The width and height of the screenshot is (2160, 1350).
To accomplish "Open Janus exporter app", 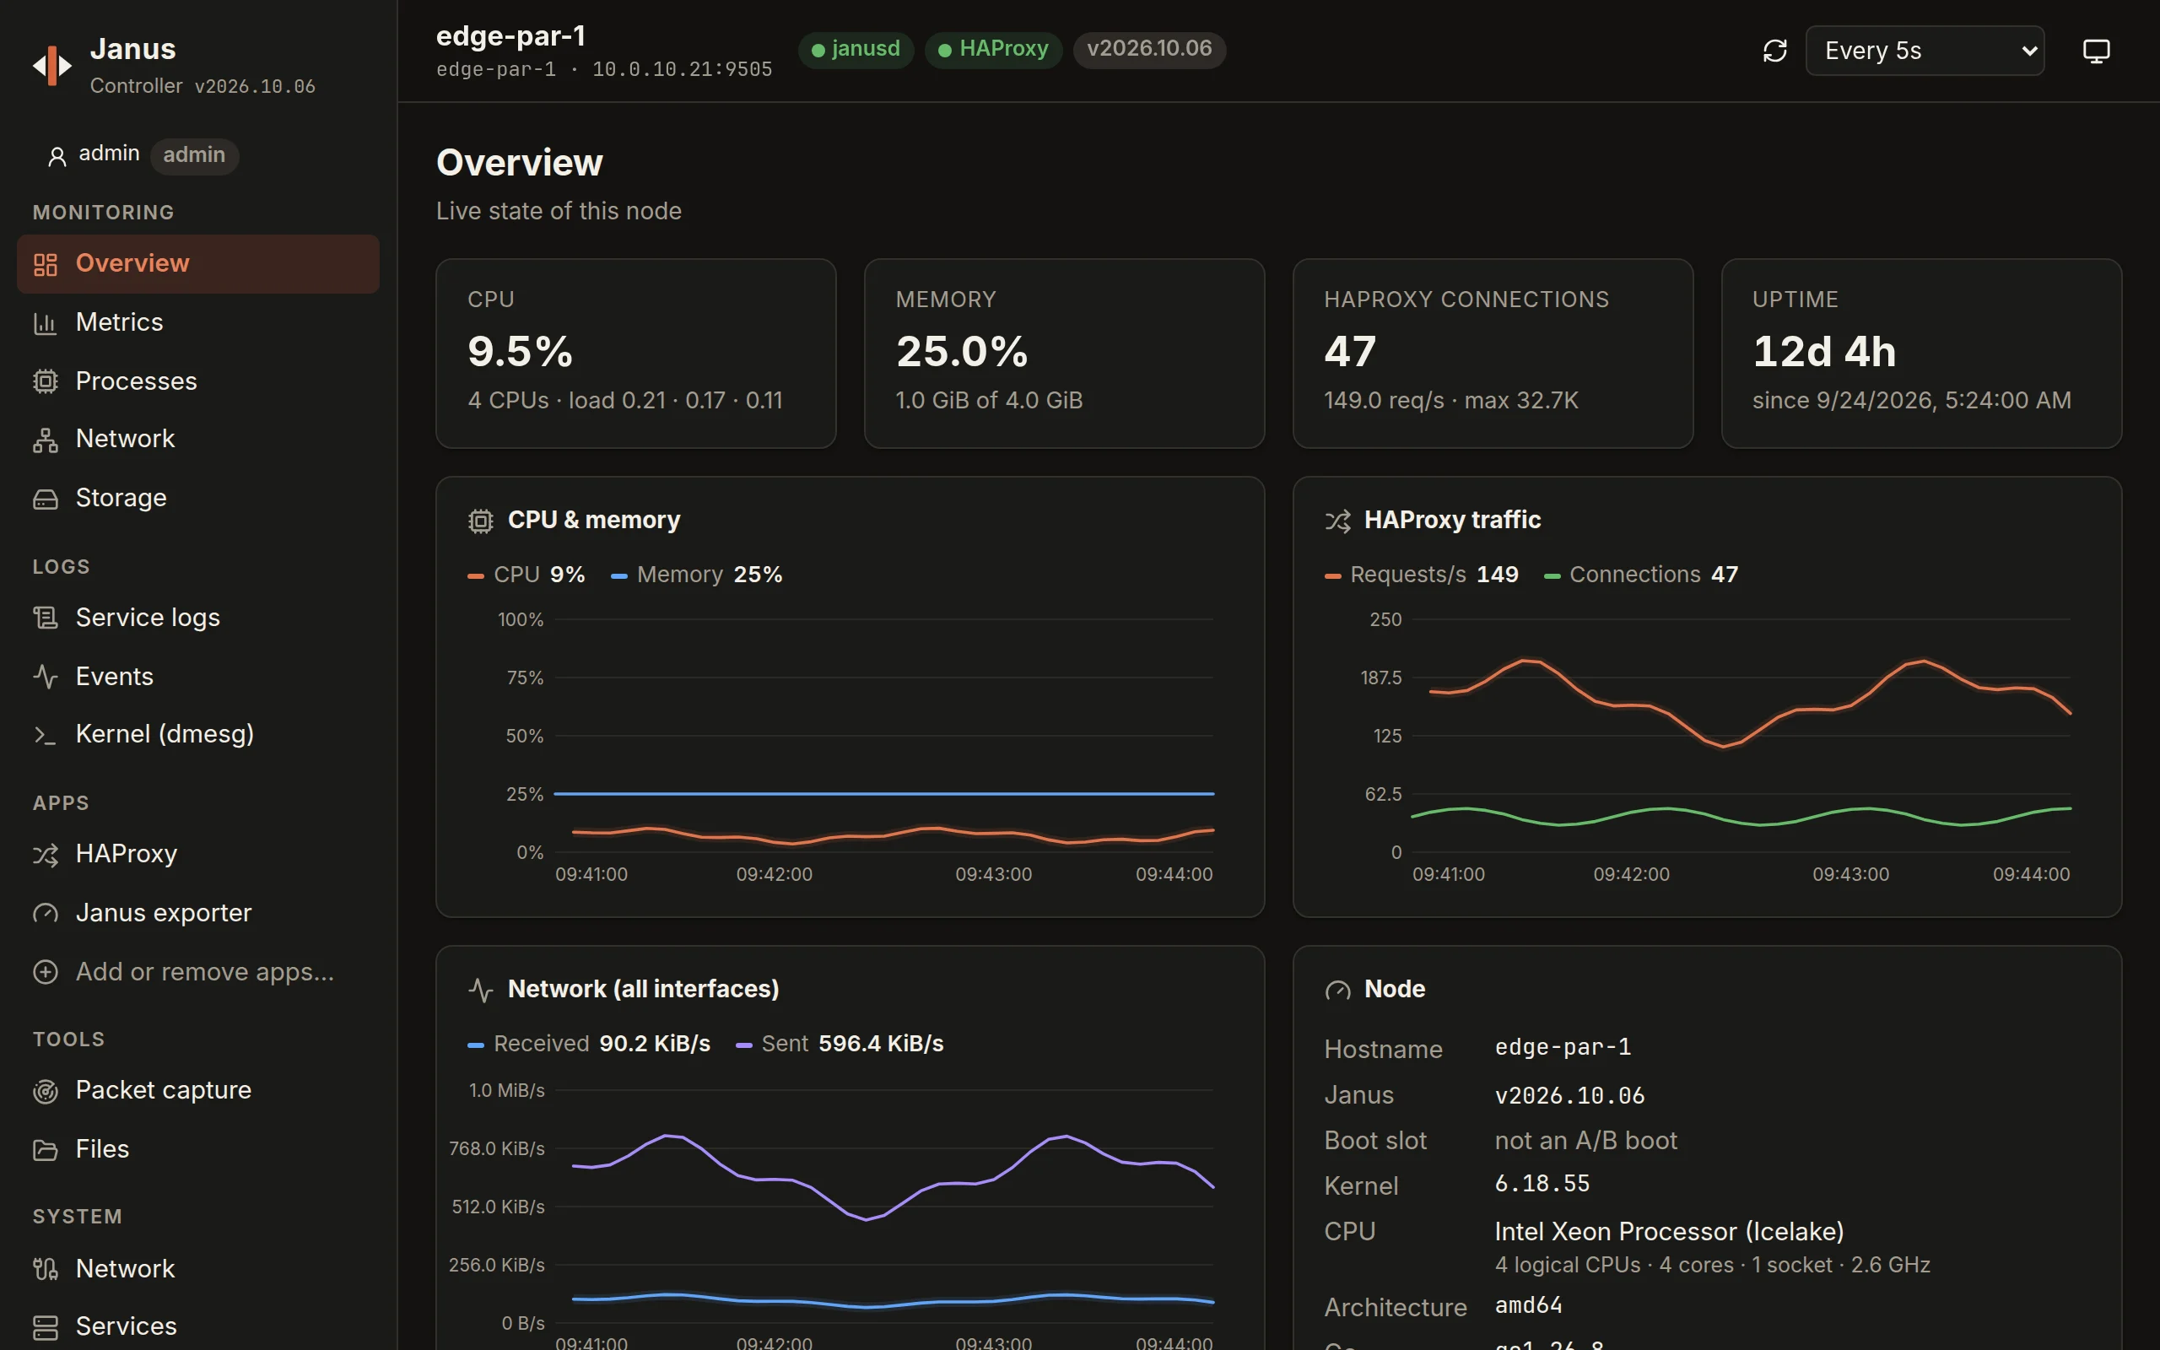I will (198, 914).
